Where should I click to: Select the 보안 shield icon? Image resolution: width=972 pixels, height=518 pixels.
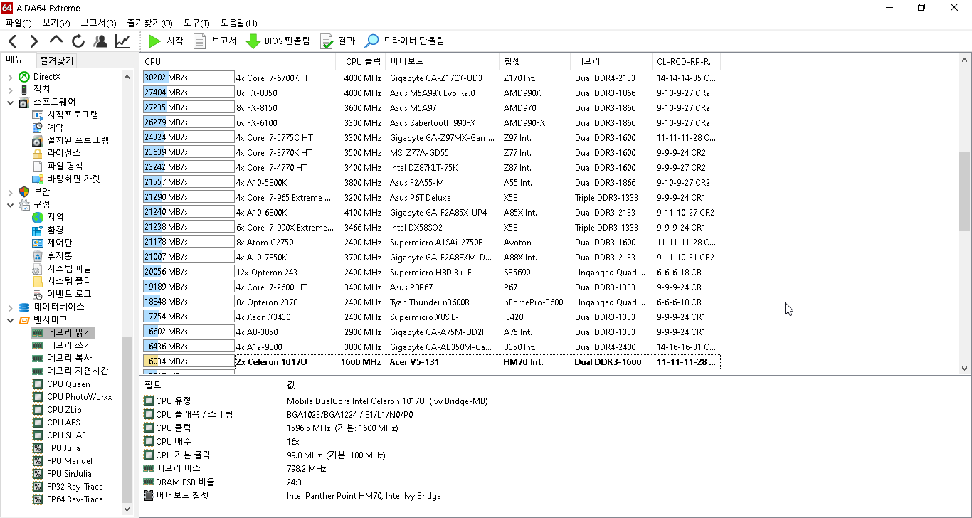(x=24, y=191)
